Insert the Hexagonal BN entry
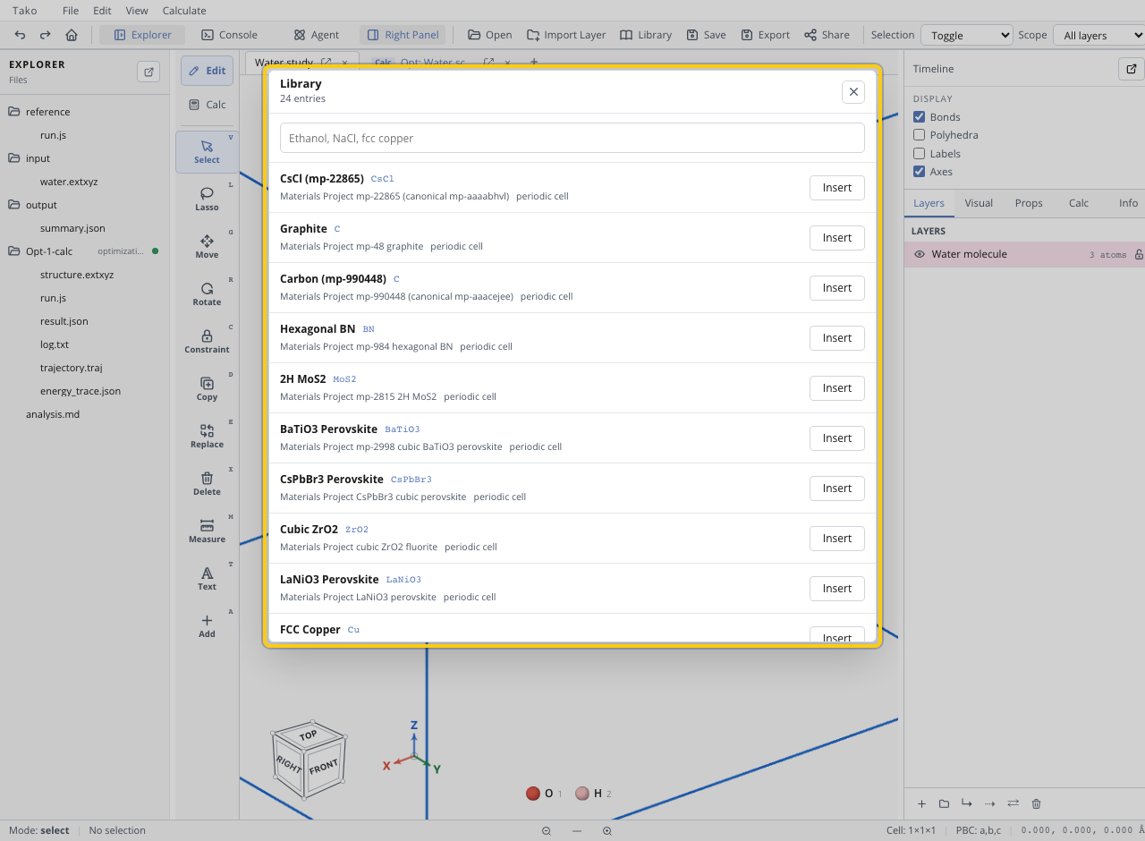Screen dimensions: 1145x841 point(837,338)
